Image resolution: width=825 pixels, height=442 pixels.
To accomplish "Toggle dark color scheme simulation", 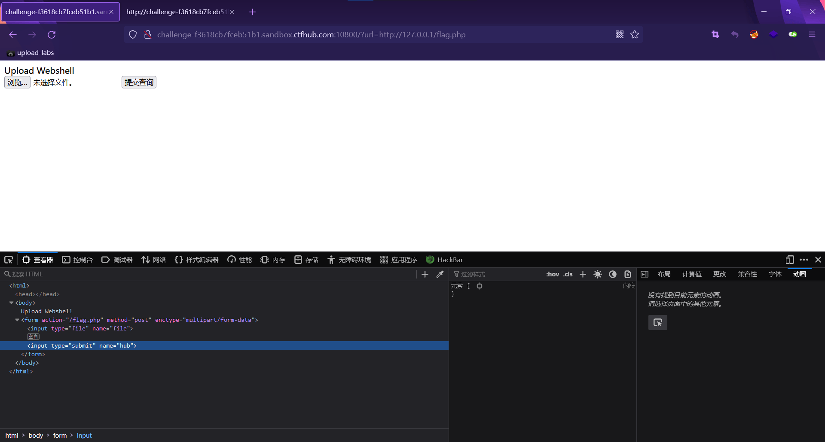I will 613,274.
